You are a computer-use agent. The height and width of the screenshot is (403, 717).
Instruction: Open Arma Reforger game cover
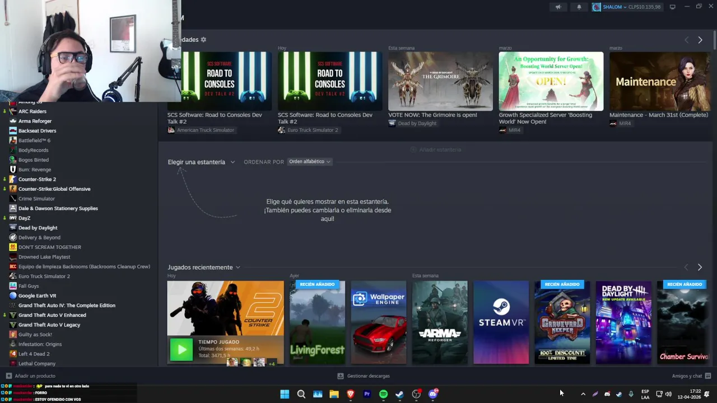440,322
